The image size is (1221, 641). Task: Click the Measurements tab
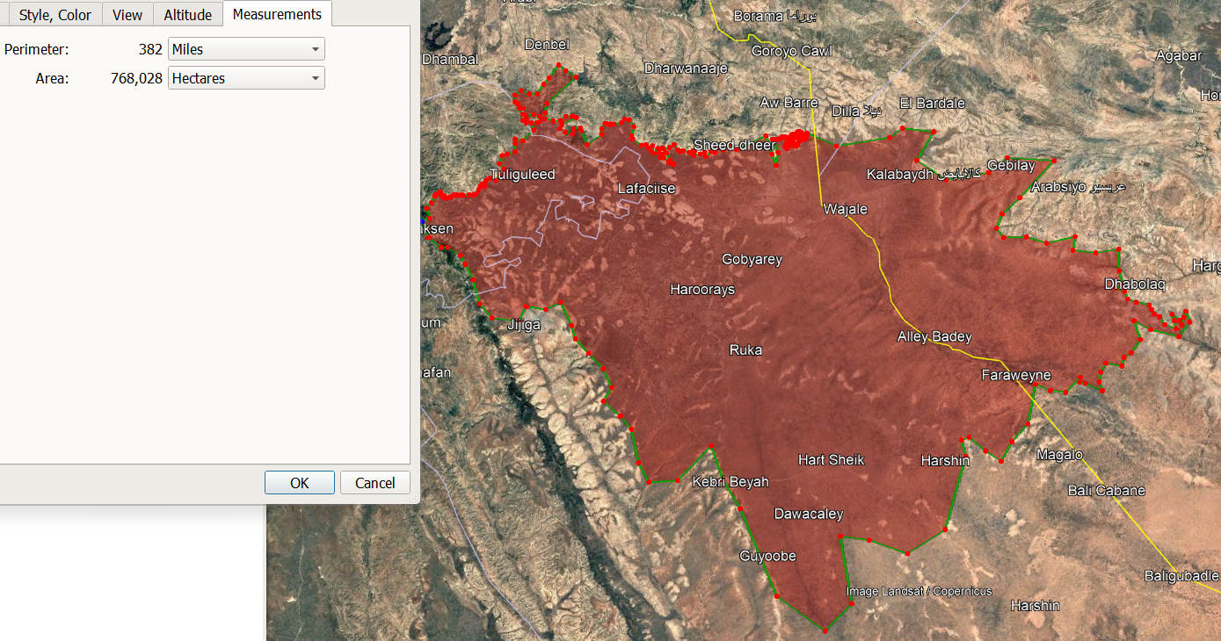coord(277,14)
